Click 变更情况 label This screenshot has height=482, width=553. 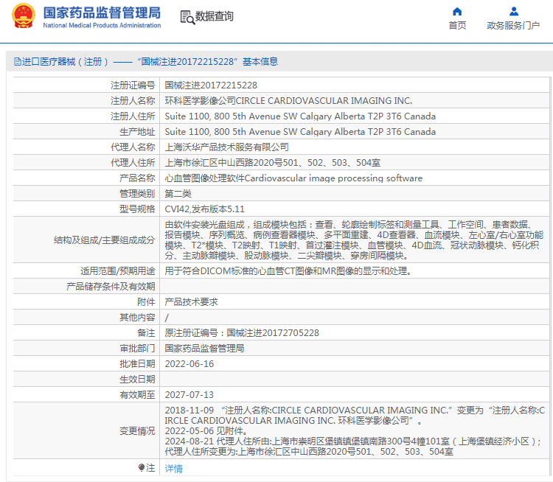(x=137, y=431)
